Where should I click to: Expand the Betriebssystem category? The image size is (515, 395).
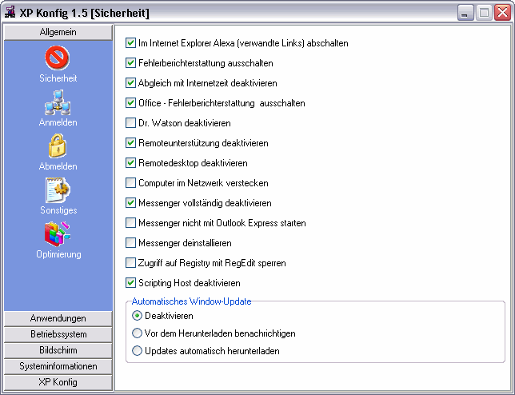point(58,334)
